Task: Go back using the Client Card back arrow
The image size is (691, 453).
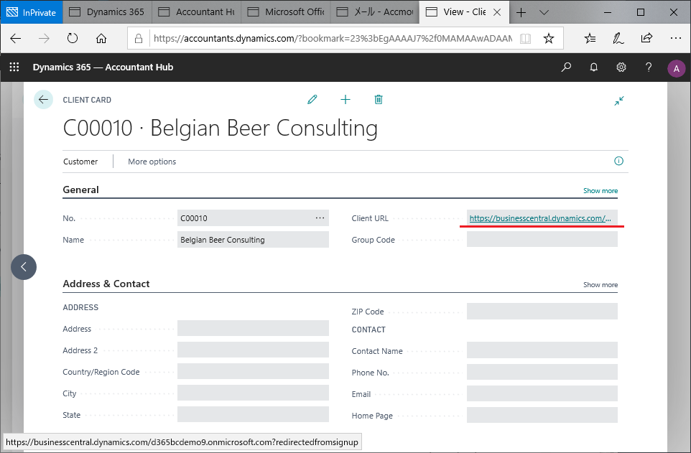Action: (x=43, y=100)
